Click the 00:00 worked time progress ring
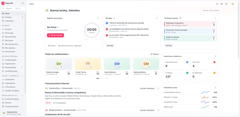Screen dimensions: 240x117 pyautogui.click(x=92, y=30)
